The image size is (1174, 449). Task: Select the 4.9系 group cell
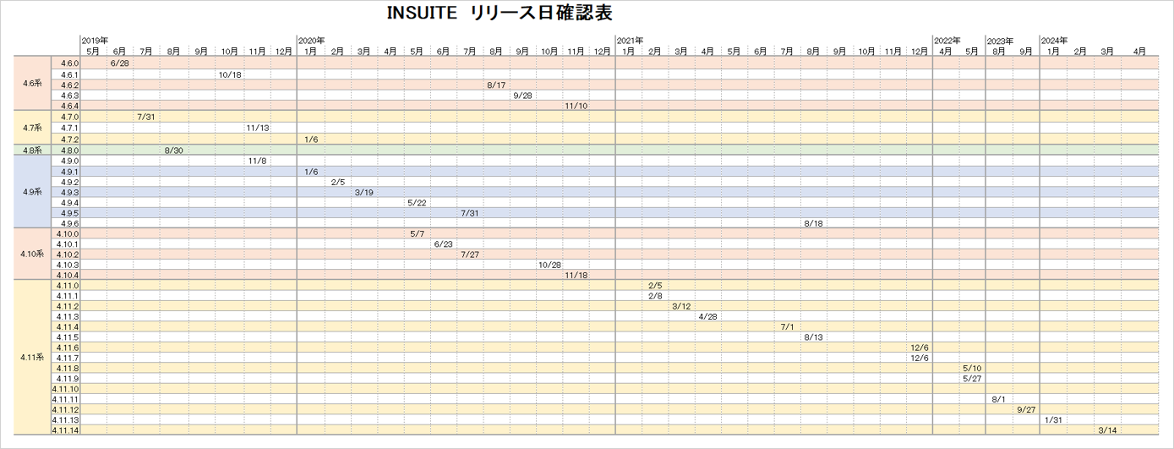tap(32, 192)
